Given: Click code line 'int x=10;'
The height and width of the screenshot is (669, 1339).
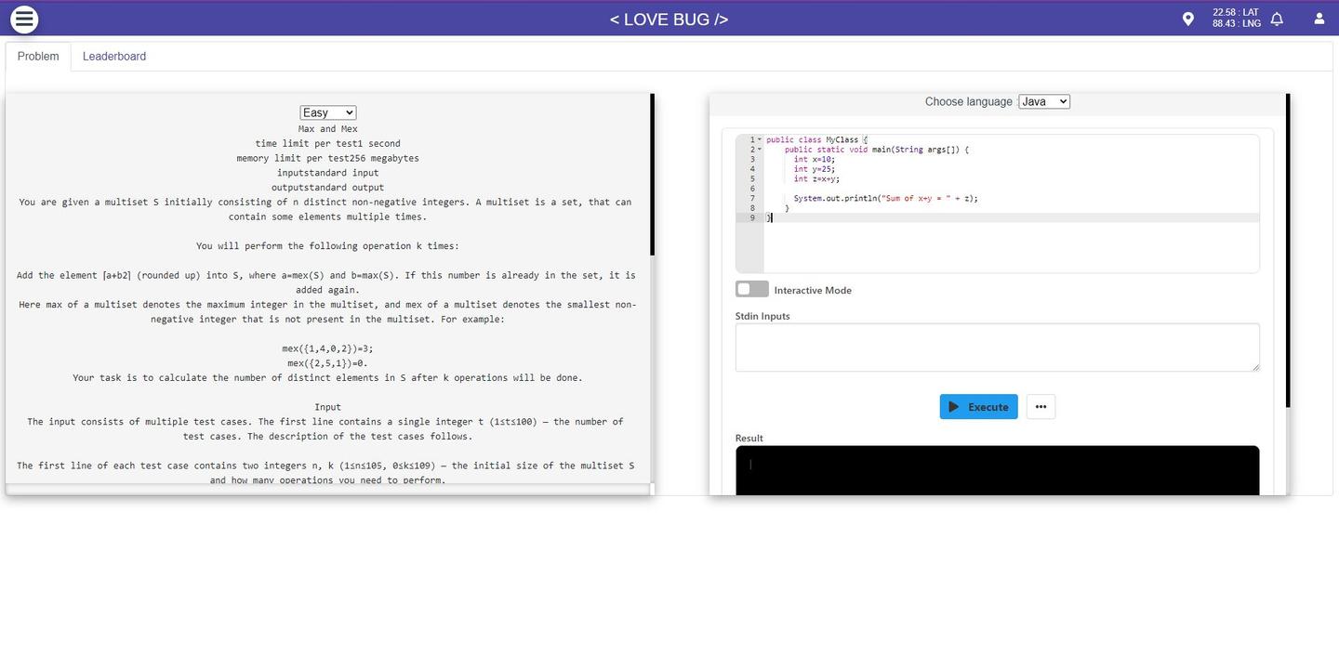Looking at the screenshot, I should (815, 159).
